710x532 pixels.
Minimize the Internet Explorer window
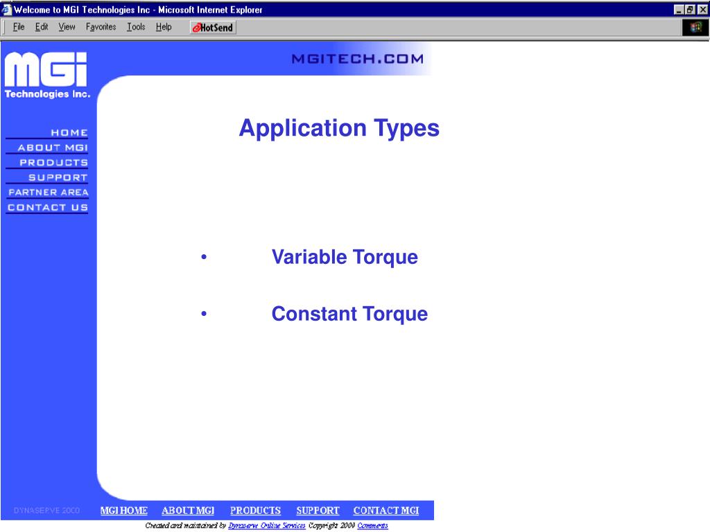[x=678, y=10]
